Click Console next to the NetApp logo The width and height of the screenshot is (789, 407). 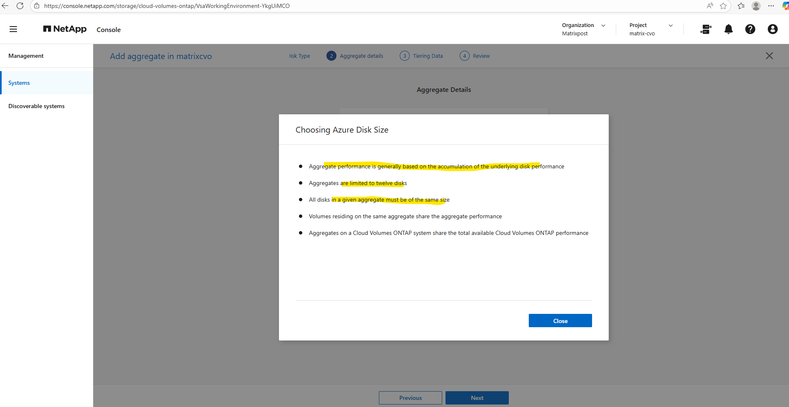pos(109,30)
